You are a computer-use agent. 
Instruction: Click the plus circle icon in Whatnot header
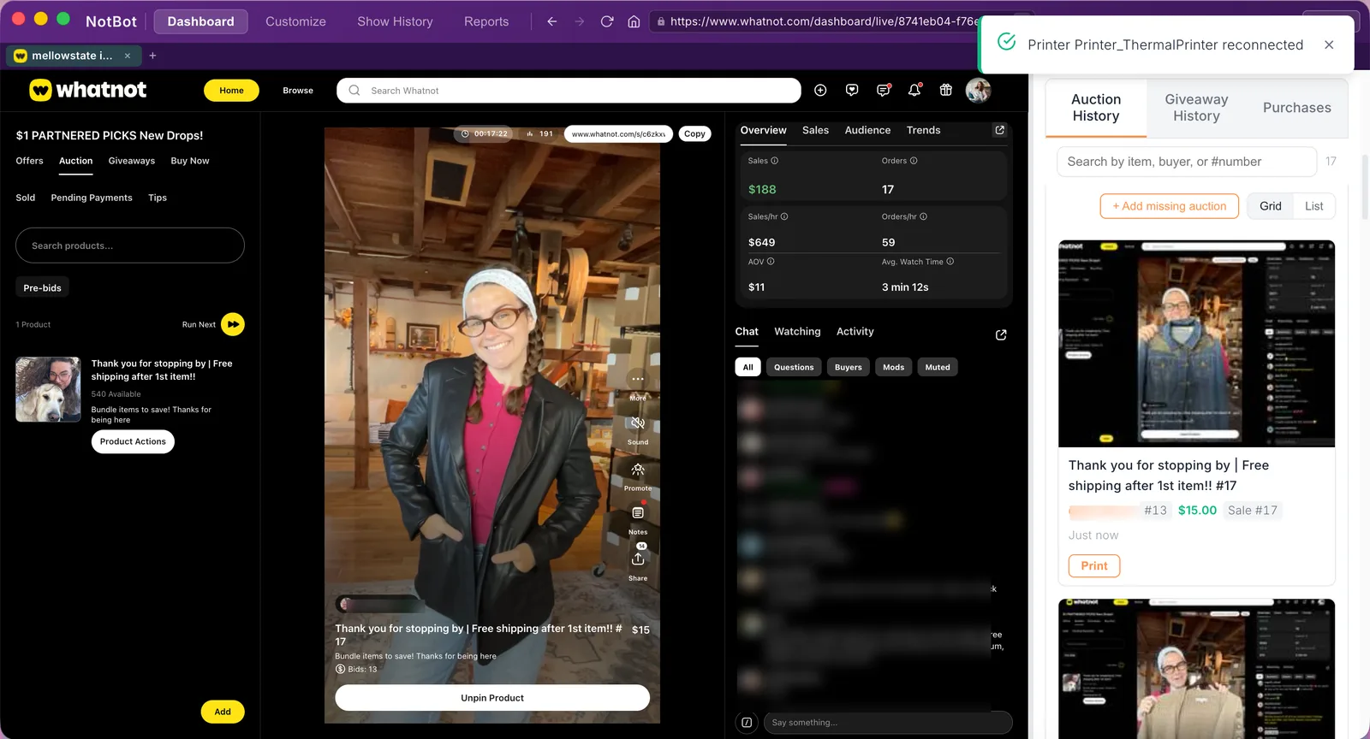tap(820, 90)
